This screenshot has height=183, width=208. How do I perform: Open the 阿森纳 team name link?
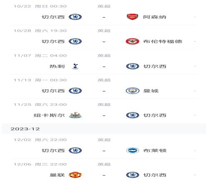pyautogui.click(x=155, y=17)
